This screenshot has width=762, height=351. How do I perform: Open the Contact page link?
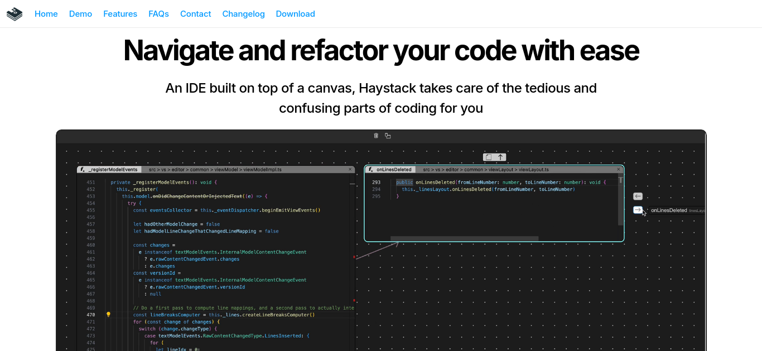pyautogui.click(x=196, y=14)
